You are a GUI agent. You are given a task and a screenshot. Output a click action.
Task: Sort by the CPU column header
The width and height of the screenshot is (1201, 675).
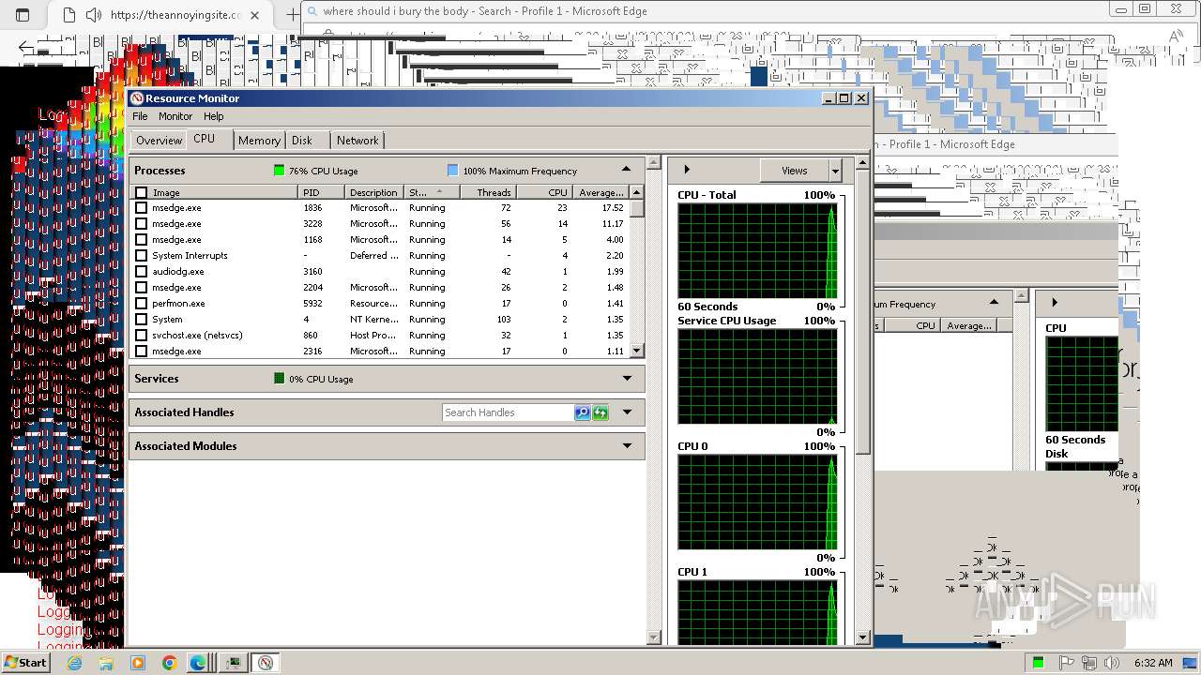coord(545,192)
